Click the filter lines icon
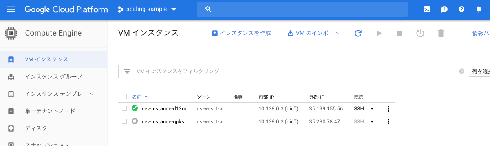This screenshot has width=490, height=146. coord(127,71)
